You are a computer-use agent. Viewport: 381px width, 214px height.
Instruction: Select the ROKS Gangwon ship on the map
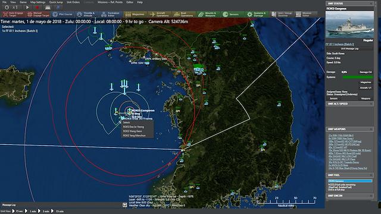tap(129, 111)
